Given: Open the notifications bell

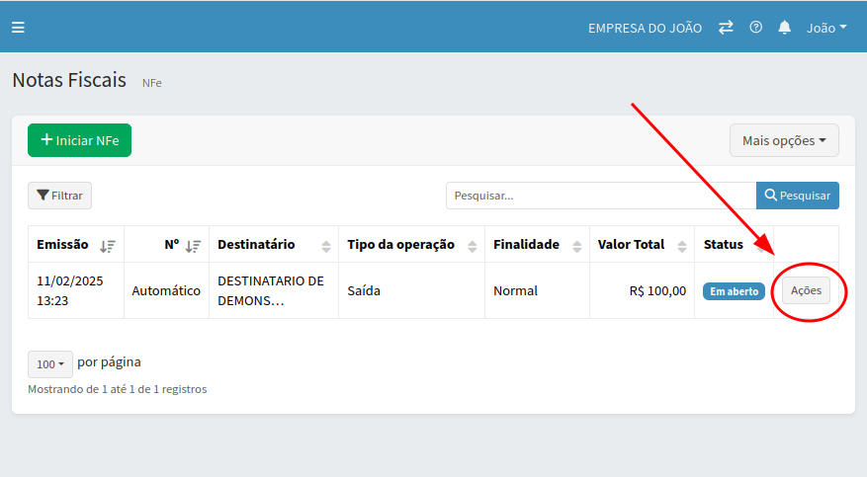Looking at the screenshot, I should pos(785,28).
